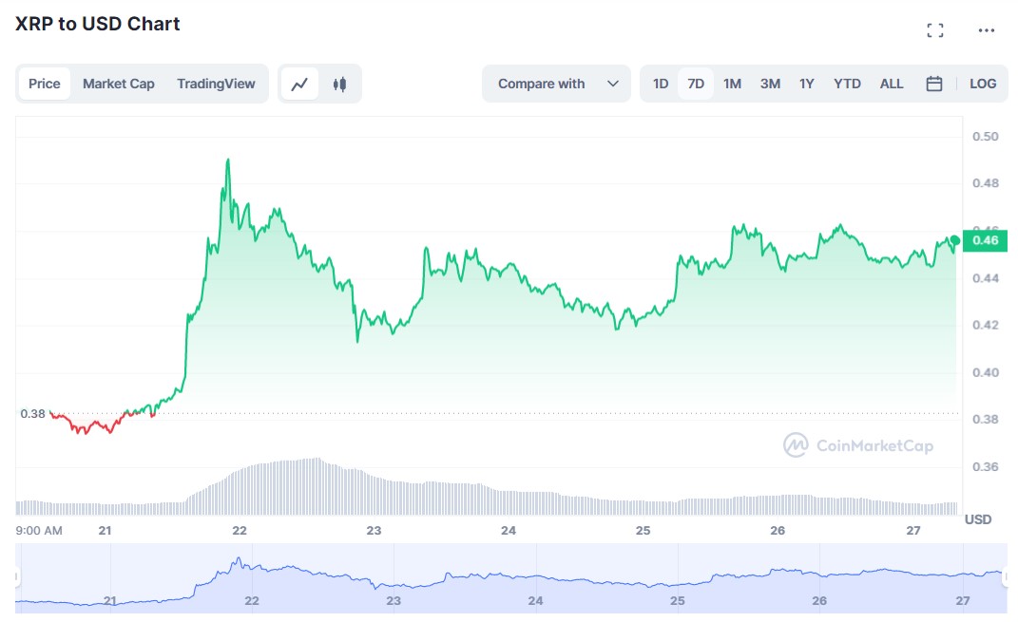Show the 1-day chart via 1D
Image resolution: width=1018 pixels, height=622 pixels.
pos(660,84)
